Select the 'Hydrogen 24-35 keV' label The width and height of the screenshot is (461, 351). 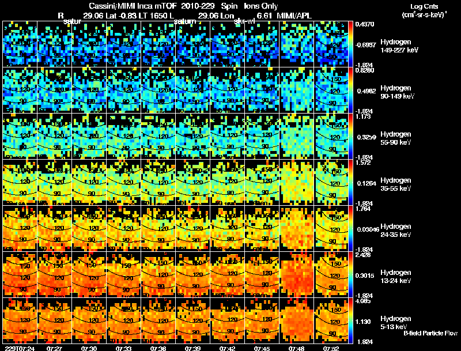[x=396, y=231]
